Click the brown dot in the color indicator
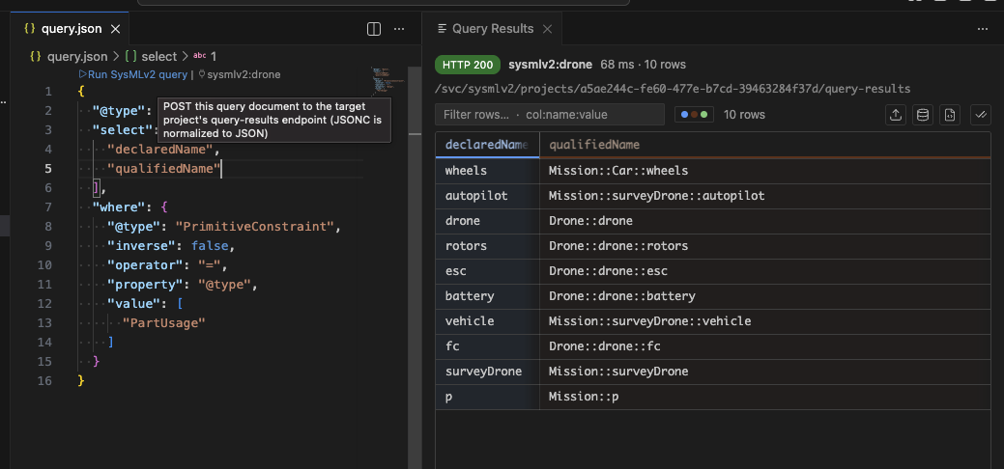 tap(694, 115)
